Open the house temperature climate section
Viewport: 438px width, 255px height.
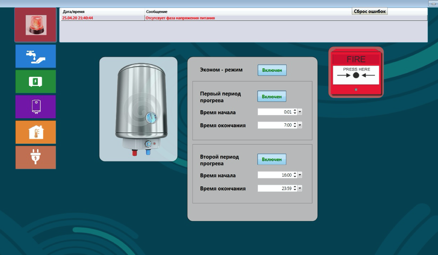click(36, 132)
